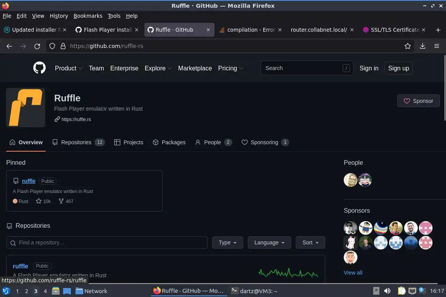
Task: Click the fork count 467 icon
Action: tap(61, 201)
